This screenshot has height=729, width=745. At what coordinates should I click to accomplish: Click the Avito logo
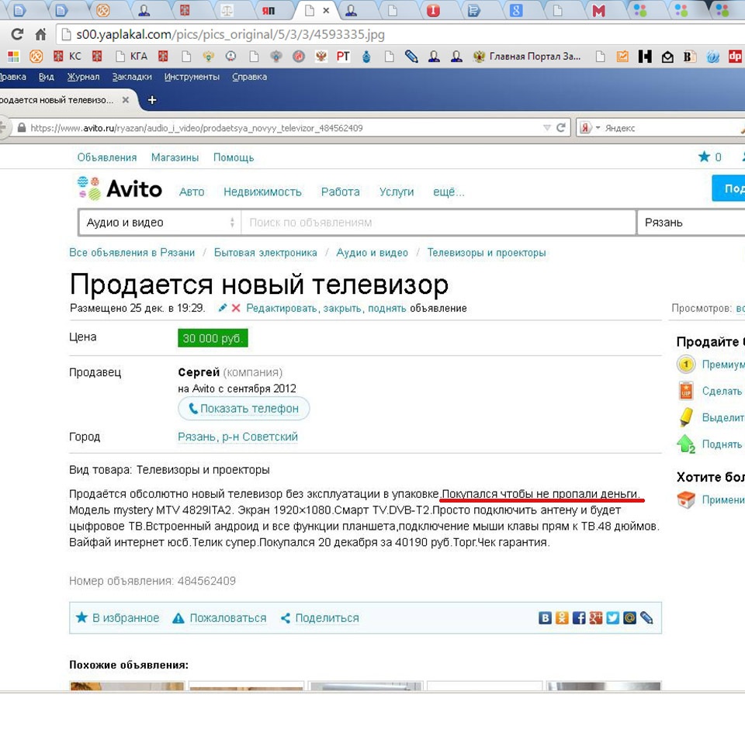point(120,188)
